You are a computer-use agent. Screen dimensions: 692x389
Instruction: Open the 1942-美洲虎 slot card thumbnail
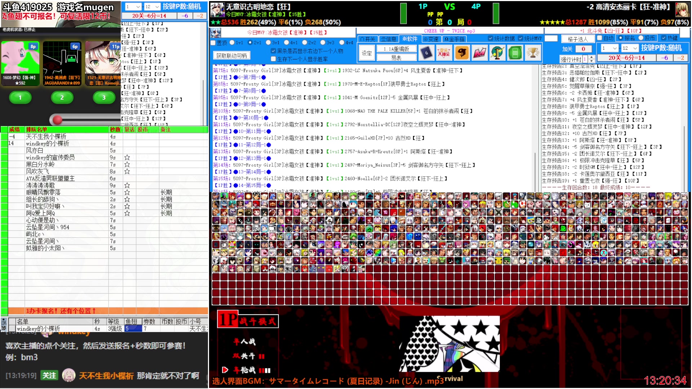point(62,63)
